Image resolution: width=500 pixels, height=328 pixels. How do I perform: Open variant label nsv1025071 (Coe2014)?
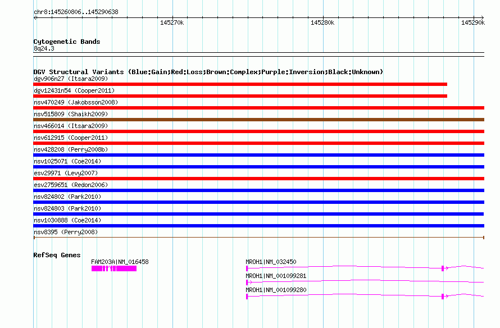pyautogui.click(x=67, y=161)
